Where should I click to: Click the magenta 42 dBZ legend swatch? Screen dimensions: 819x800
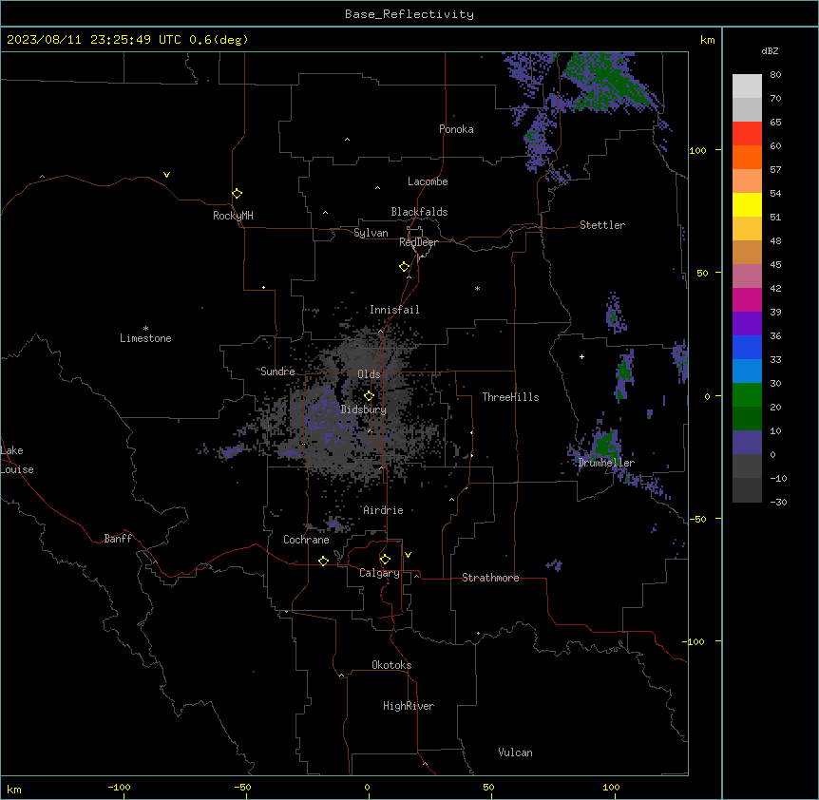click(x=747, y=299)
